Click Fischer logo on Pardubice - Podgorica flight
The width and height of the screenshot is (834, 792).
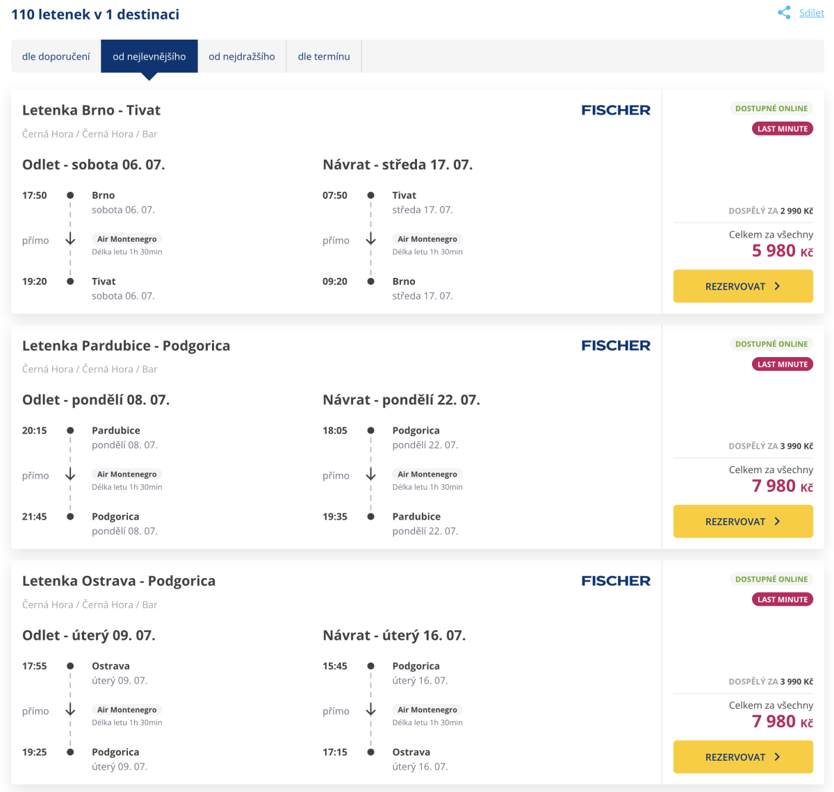(616, 345)
